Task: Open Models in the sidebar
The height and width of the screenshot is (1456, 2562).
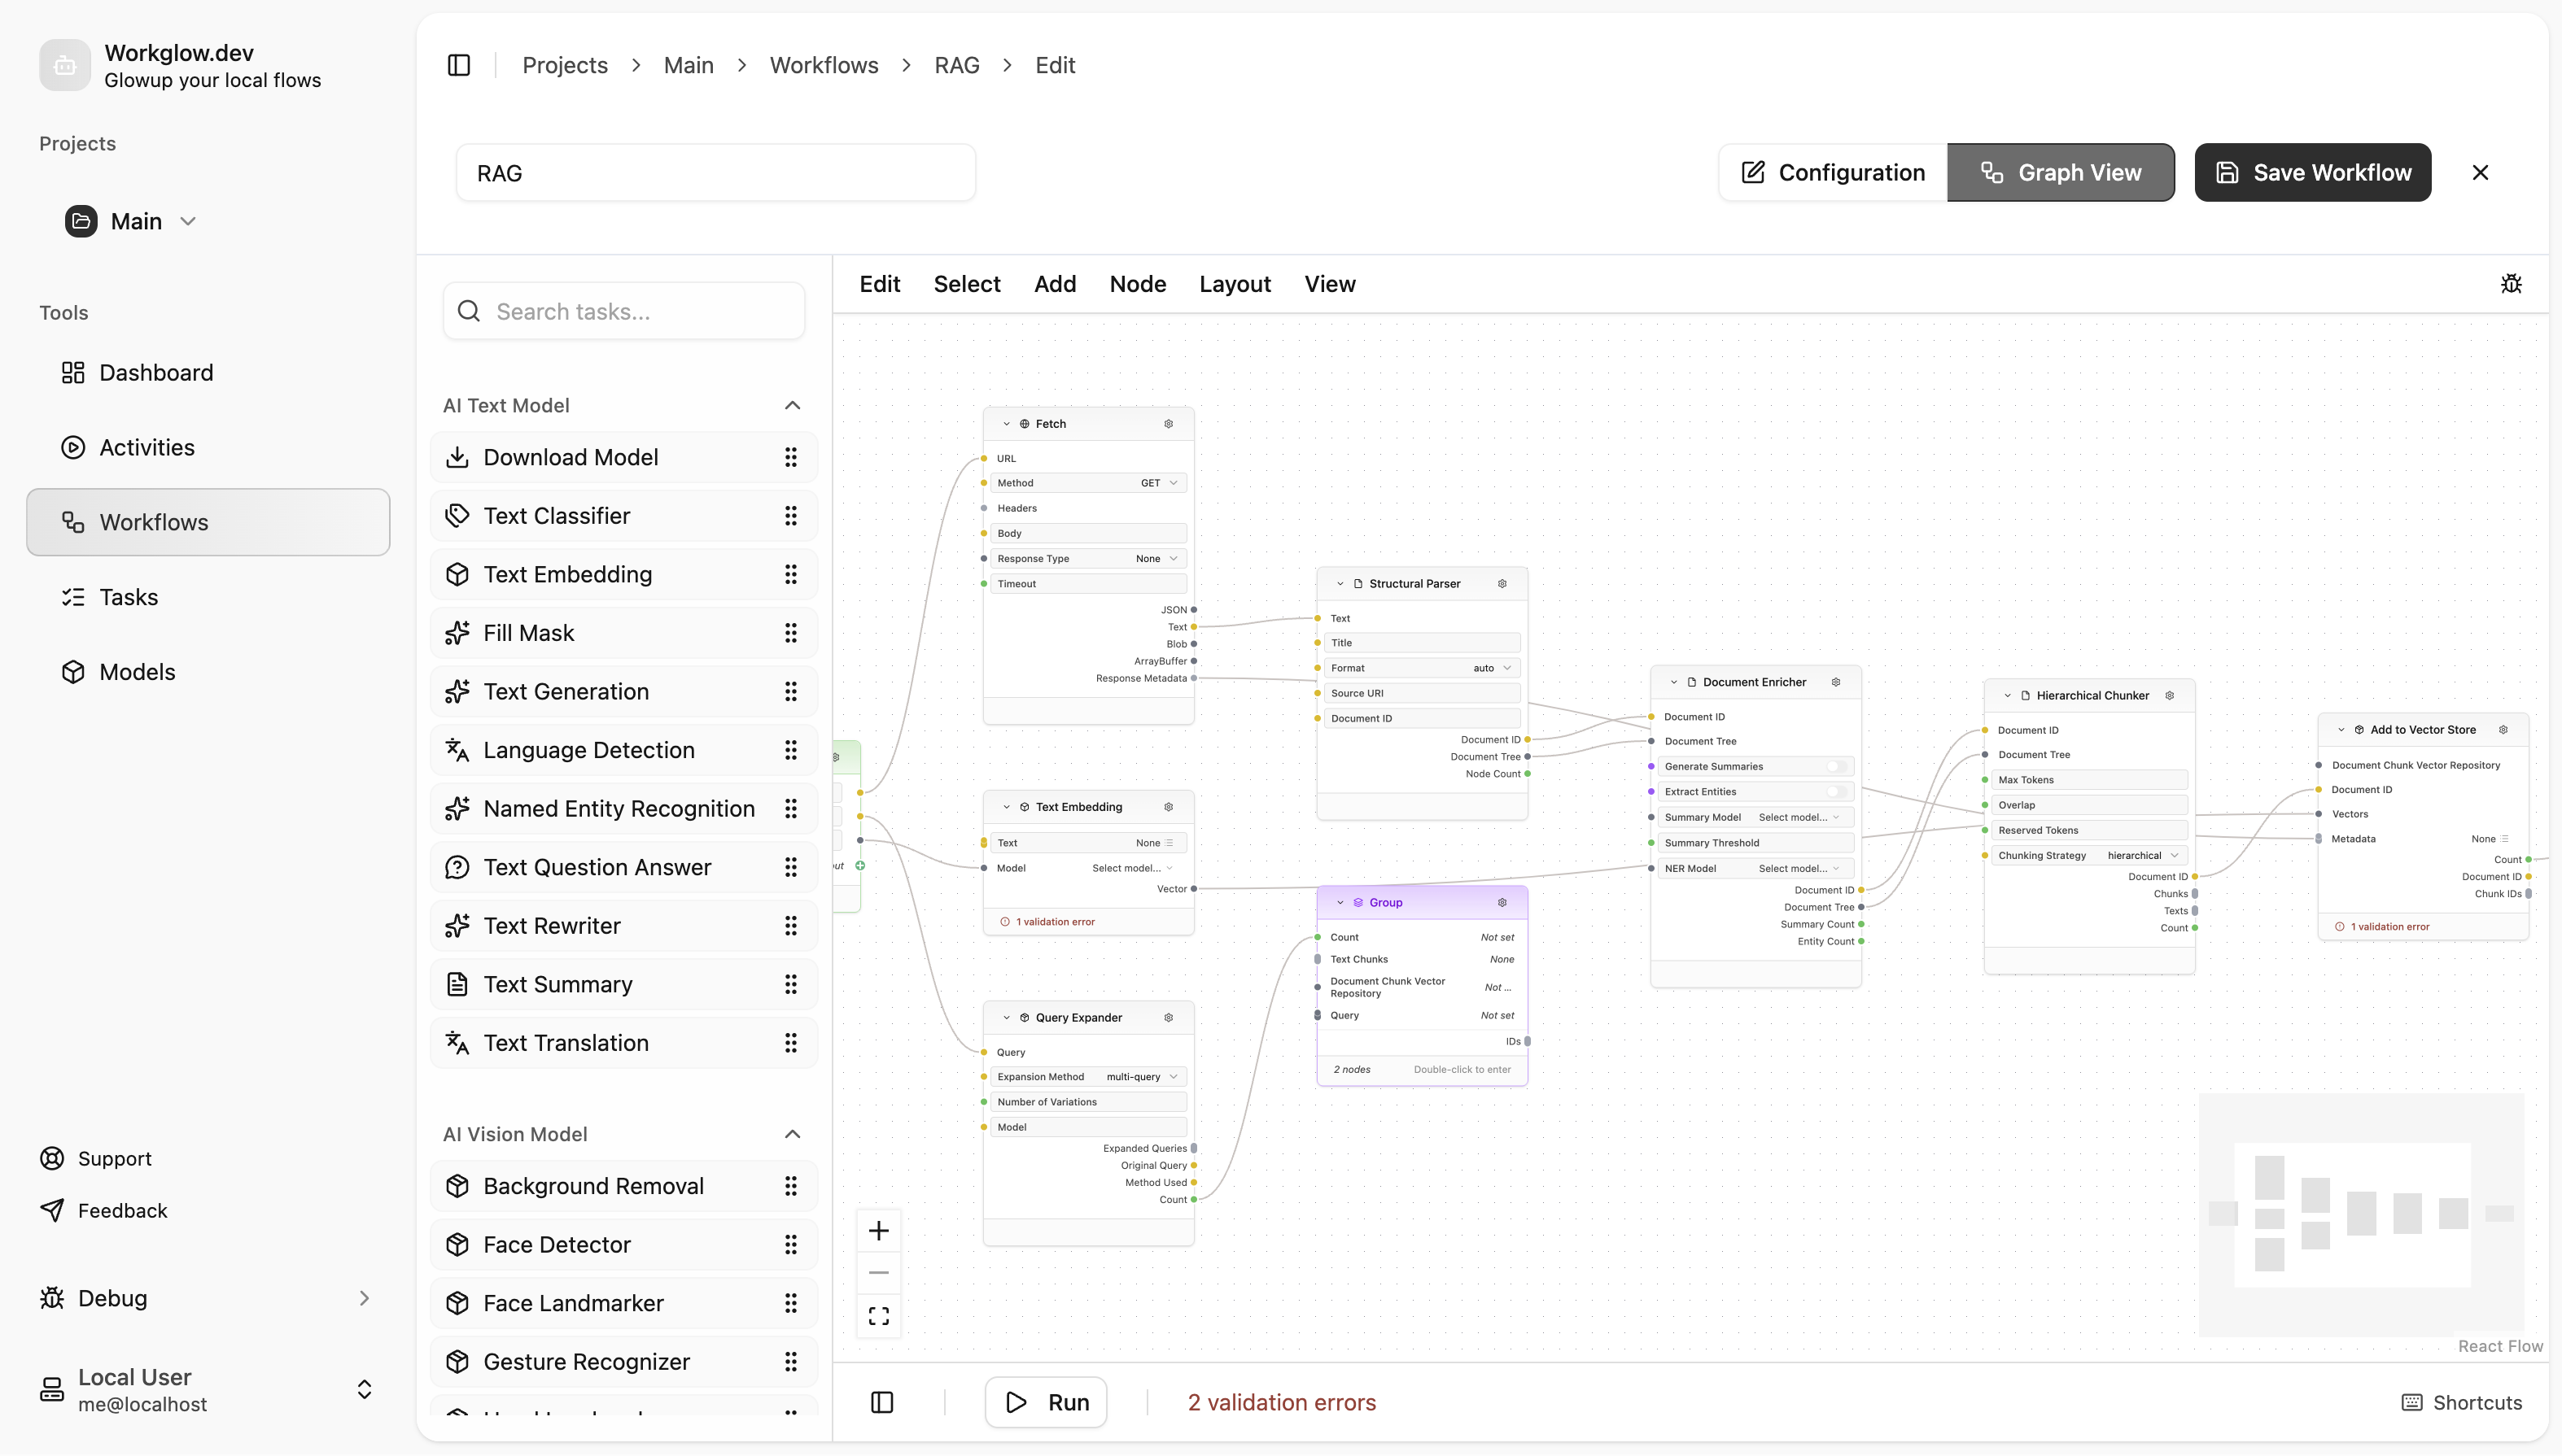Action: click(208, 672)
